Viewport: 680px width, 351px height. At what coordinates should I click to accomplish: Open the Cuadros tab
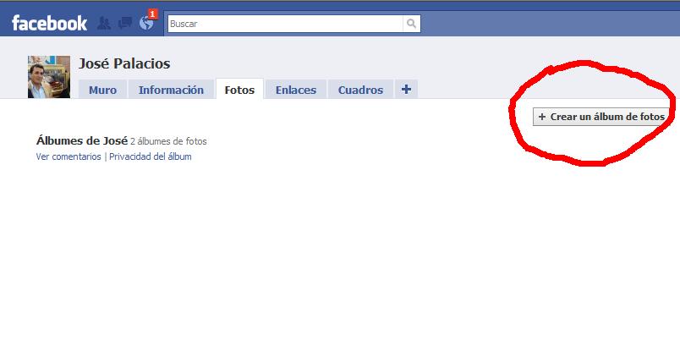tap(360, 90)
